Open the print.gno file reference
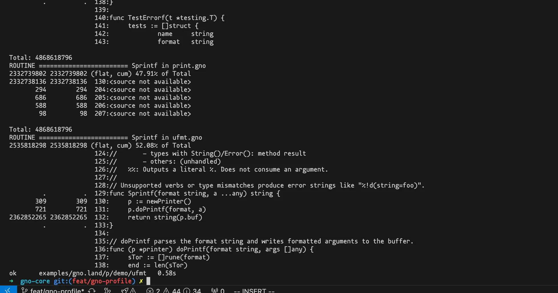558x293 pixels. pos(189,66)
